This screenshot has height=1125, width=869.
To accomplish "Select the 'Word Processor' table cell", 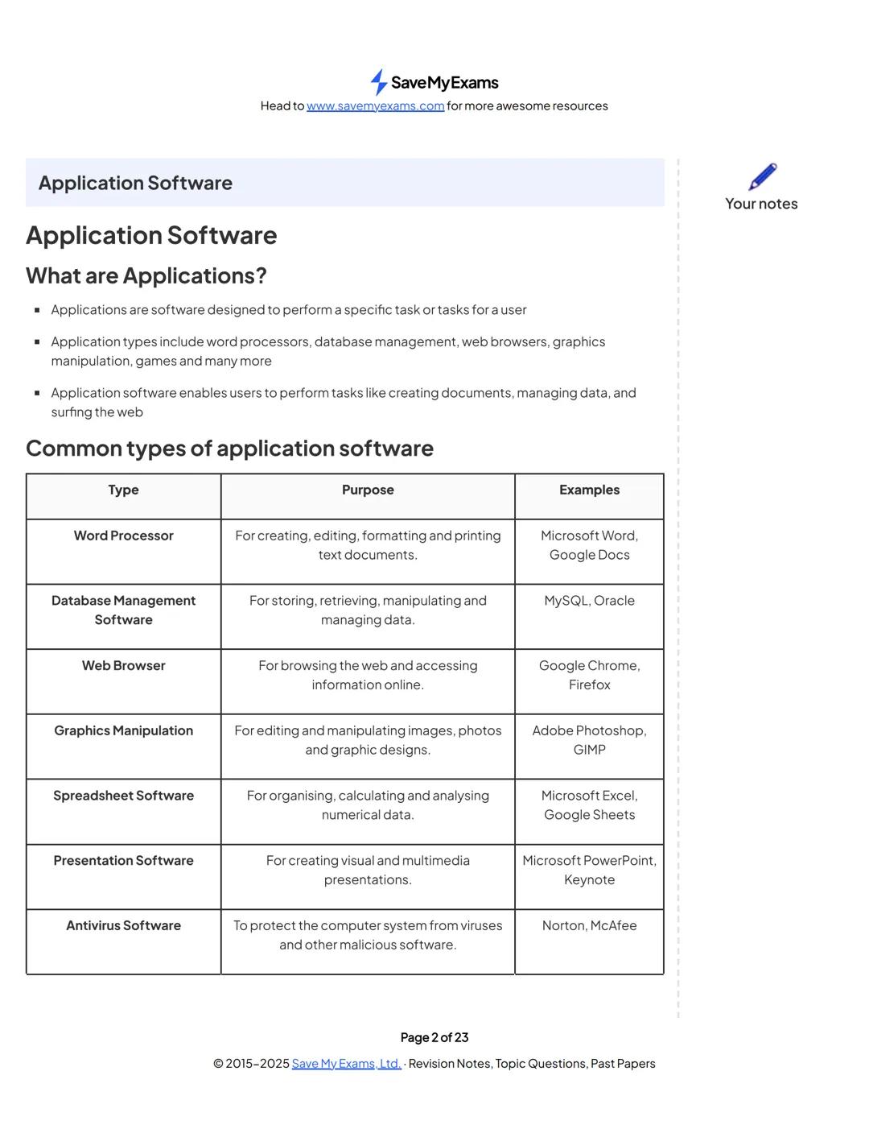I will (123, 536).
